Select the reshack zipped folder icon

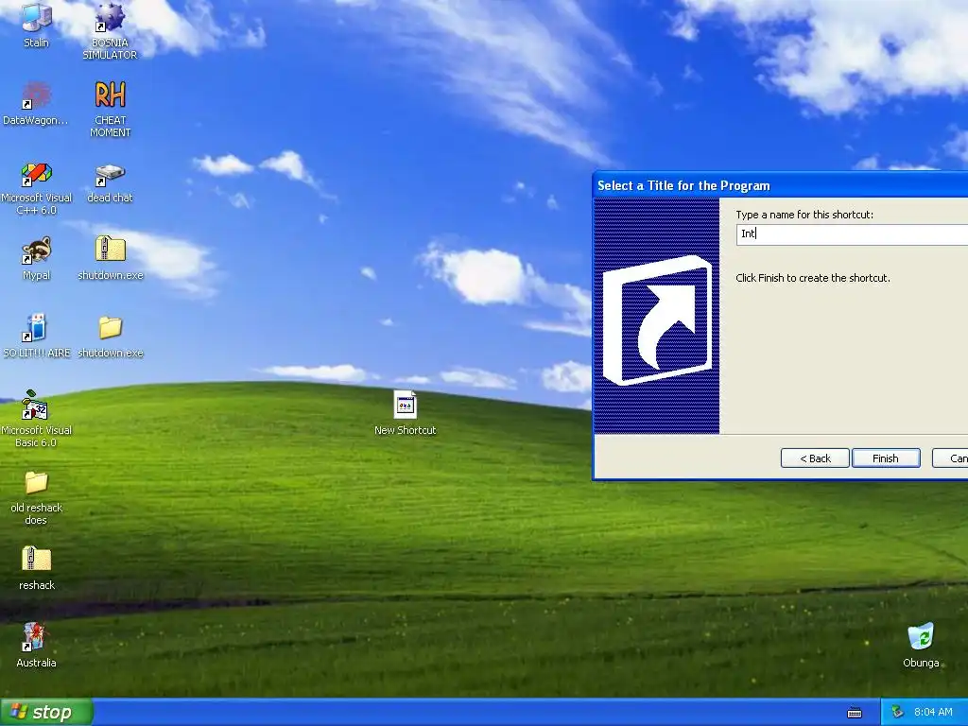[37, 560]
